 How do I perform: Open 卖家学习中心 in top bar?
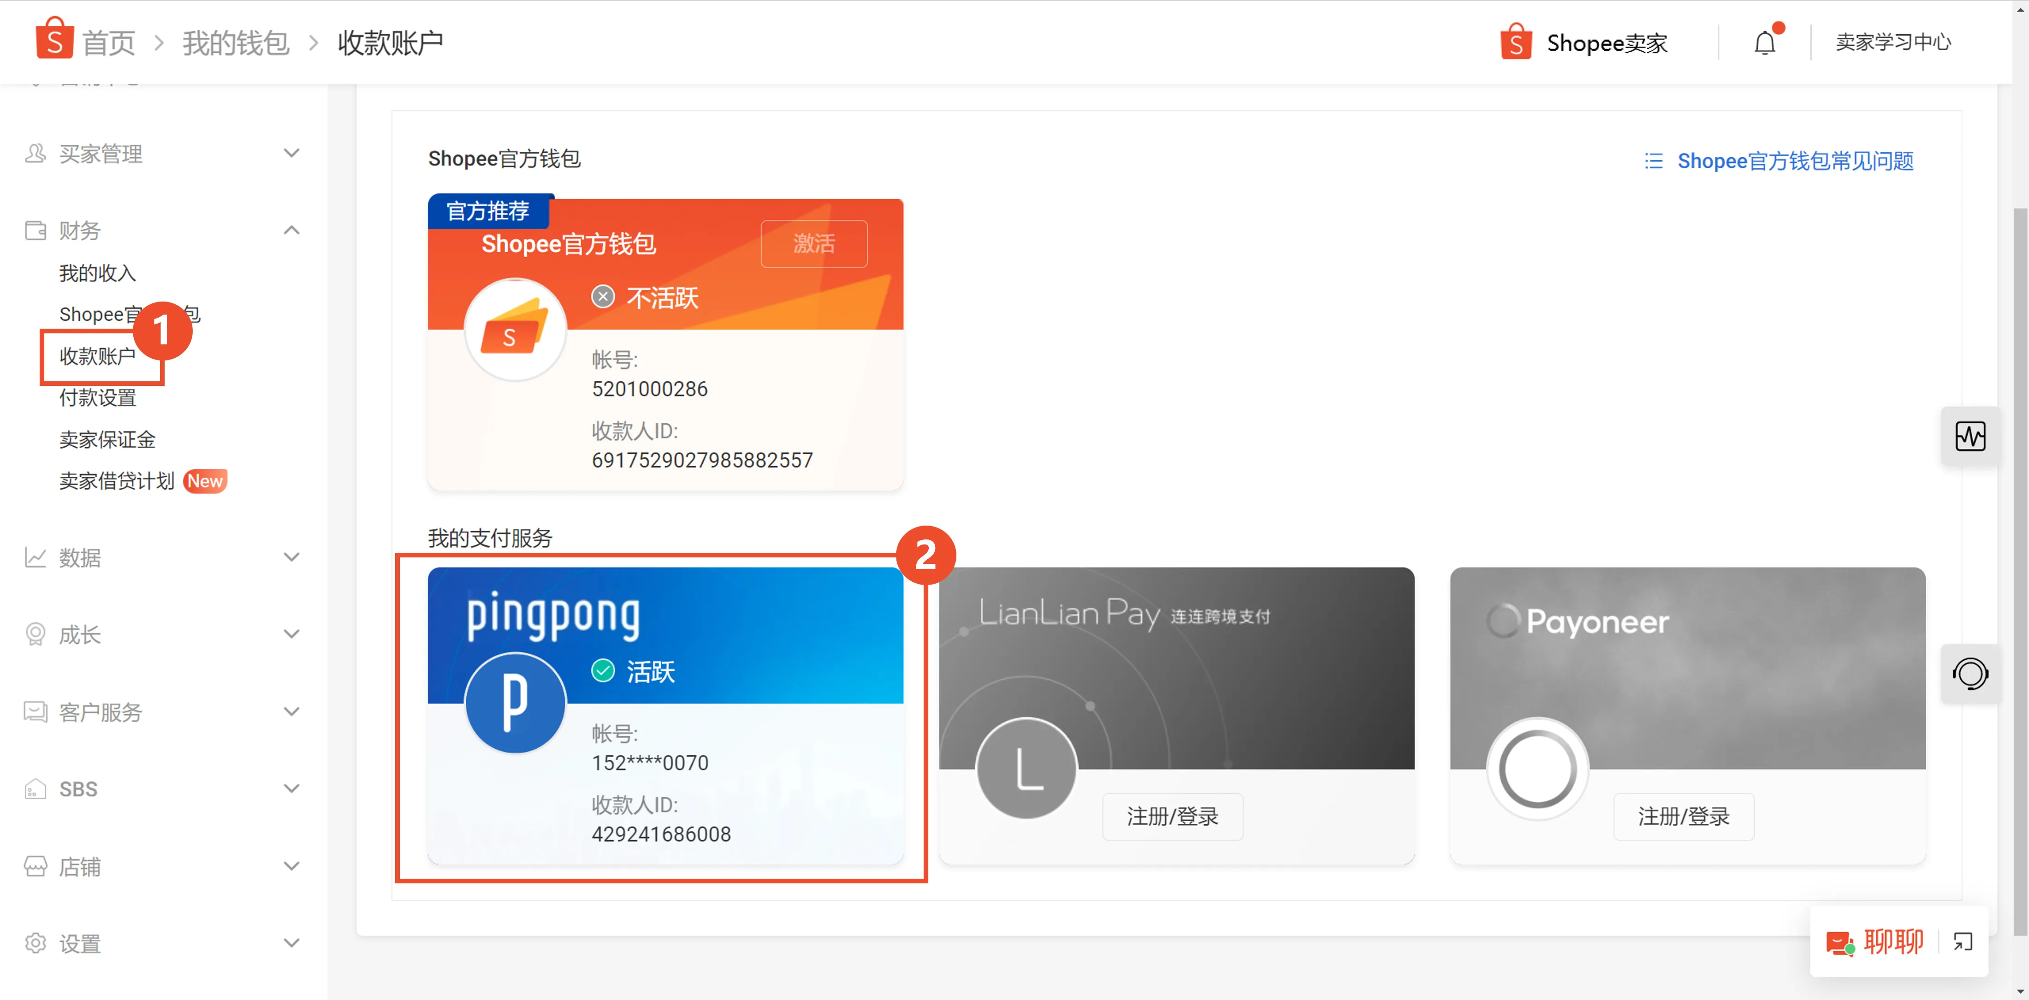pyautogui.click(x=1893, y=42)
